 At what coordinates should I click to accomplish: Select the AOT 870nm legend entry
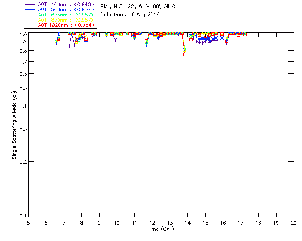pos(59,20)
